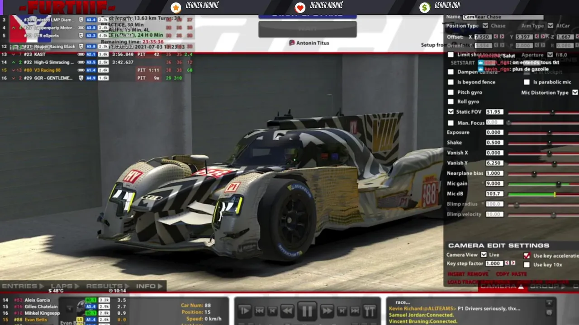Screen dimensions: 579x325
Task: Click the round chat icon below scroll-to-top
Action: [x=549, y=312]
